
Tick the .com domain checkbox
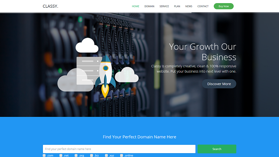(x=44, y=155)
